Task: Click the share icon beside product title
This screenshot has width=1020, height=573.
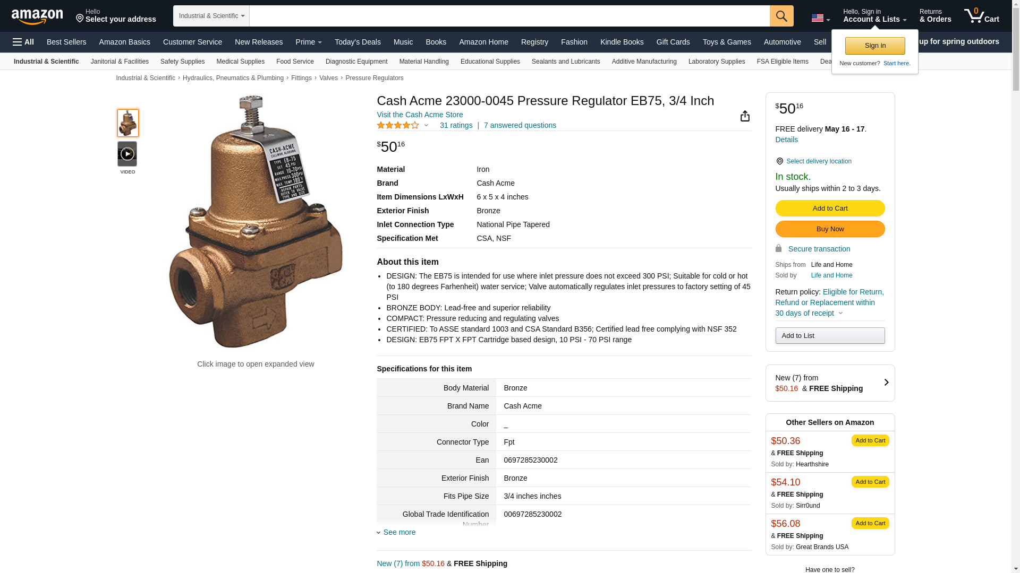Action: coord(745,116)
